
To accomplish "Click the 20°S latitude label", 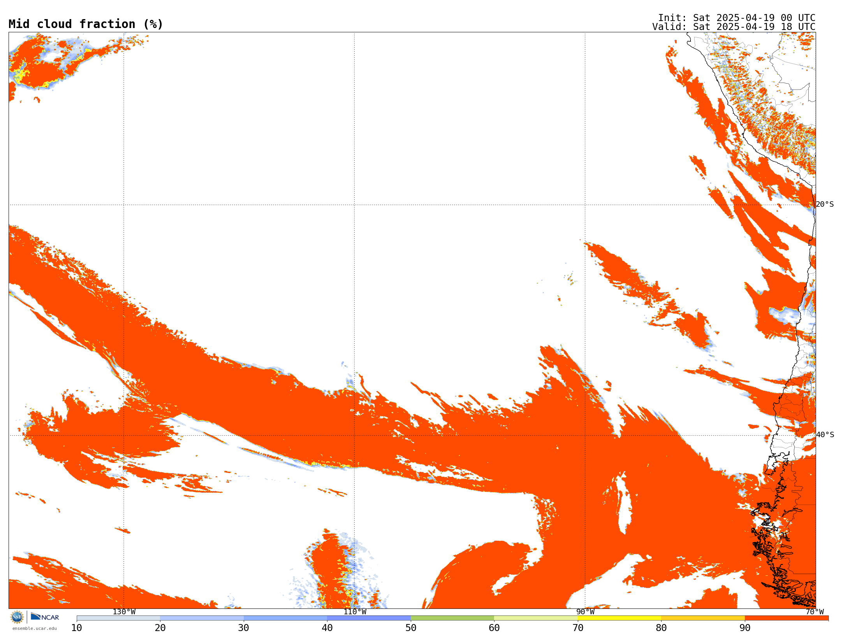I will click(825, 204).
